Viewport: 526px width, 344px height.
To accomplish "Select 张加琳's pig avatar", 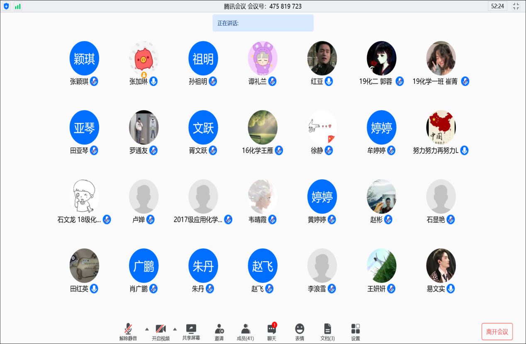I will click(144, 58).
